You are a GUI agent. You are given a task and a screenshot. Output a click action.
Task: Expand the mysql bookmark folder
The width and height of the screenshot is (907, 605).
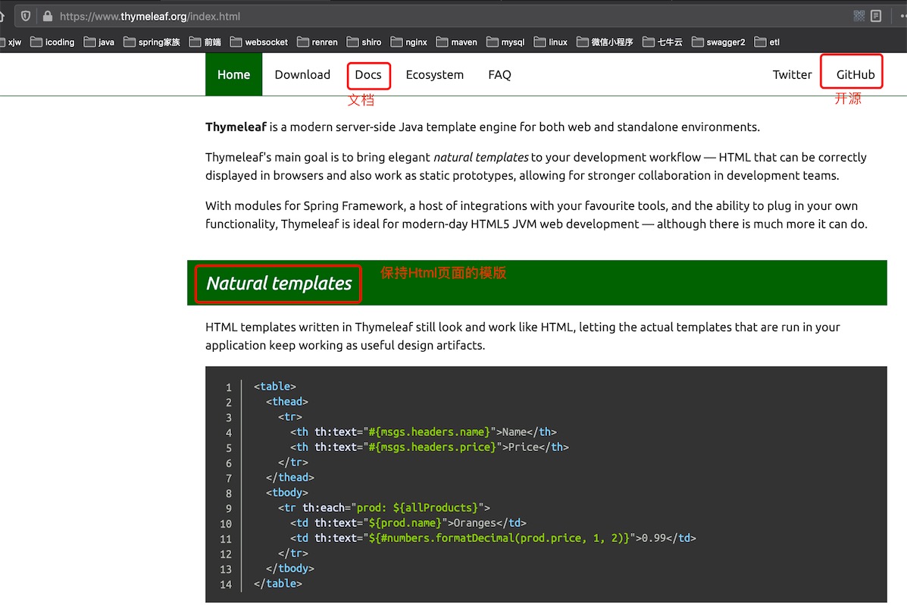coord(505,42)
